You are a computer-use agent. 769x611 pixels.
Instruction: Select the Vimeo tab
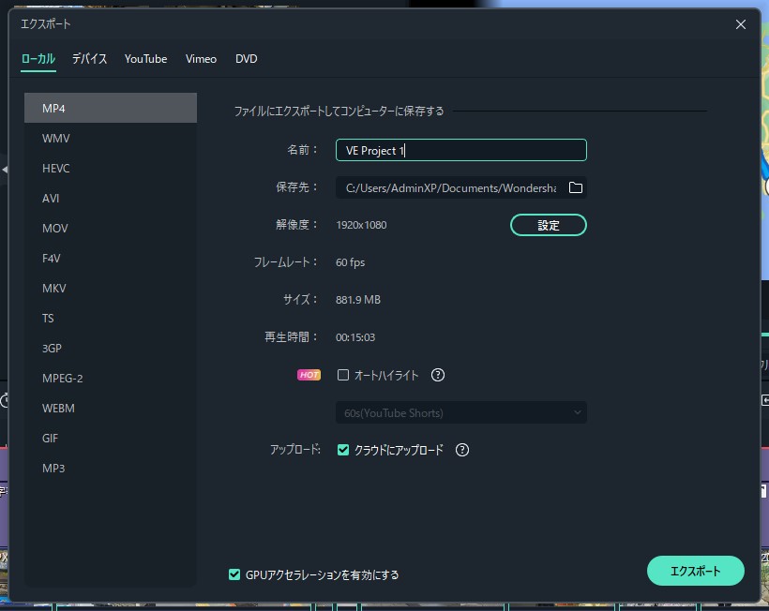click(x=201, y=59)
